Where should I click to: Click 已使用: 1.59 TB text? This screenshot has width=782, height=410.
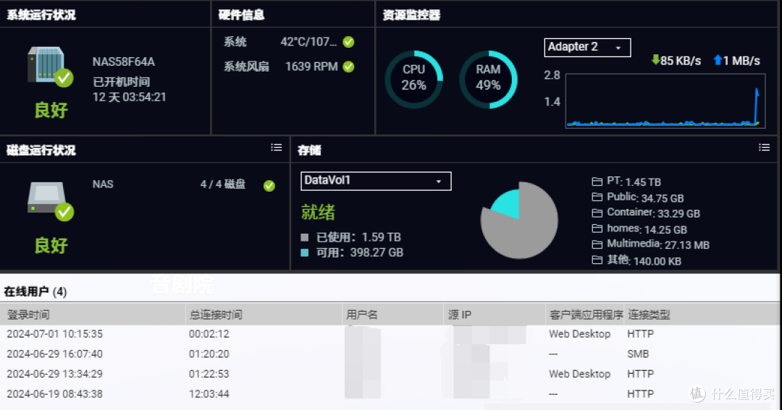[x=358, y=237]
